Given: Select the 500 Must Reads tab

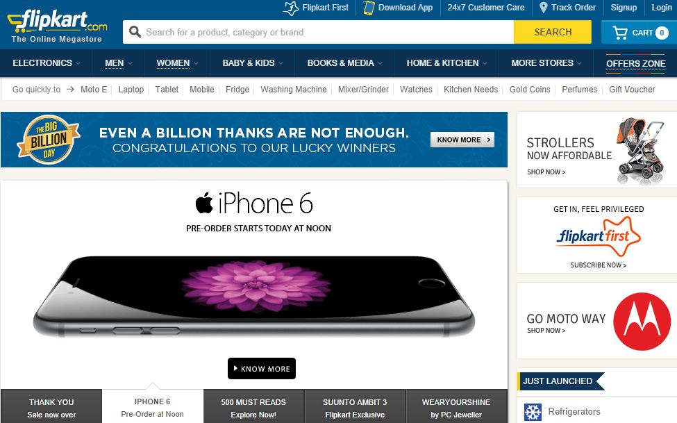Looking at the screenshot, I should tap(253, 406).
